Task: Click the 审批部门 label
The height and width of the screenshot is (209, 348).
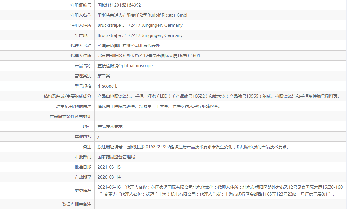Action: (x=83, y=157)
